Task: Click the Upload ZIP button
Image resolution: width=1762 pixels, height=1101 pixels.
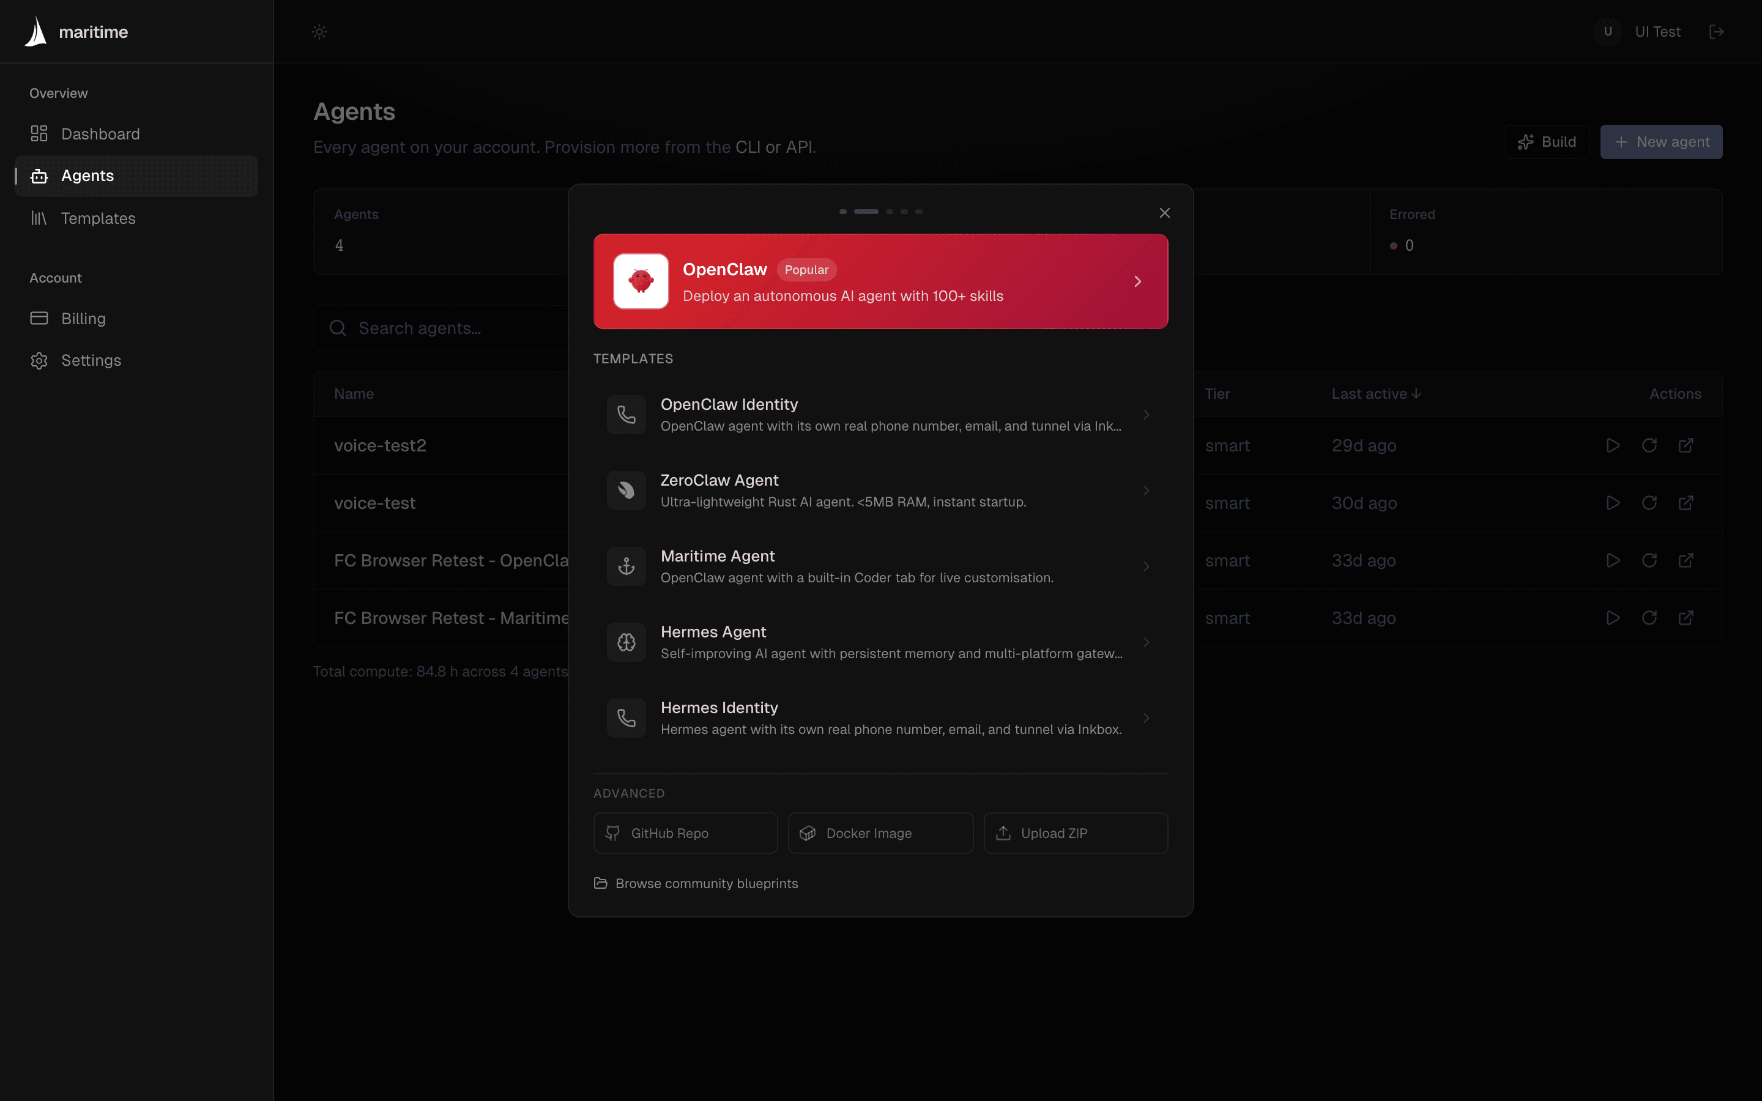Action: (1076, 833)
